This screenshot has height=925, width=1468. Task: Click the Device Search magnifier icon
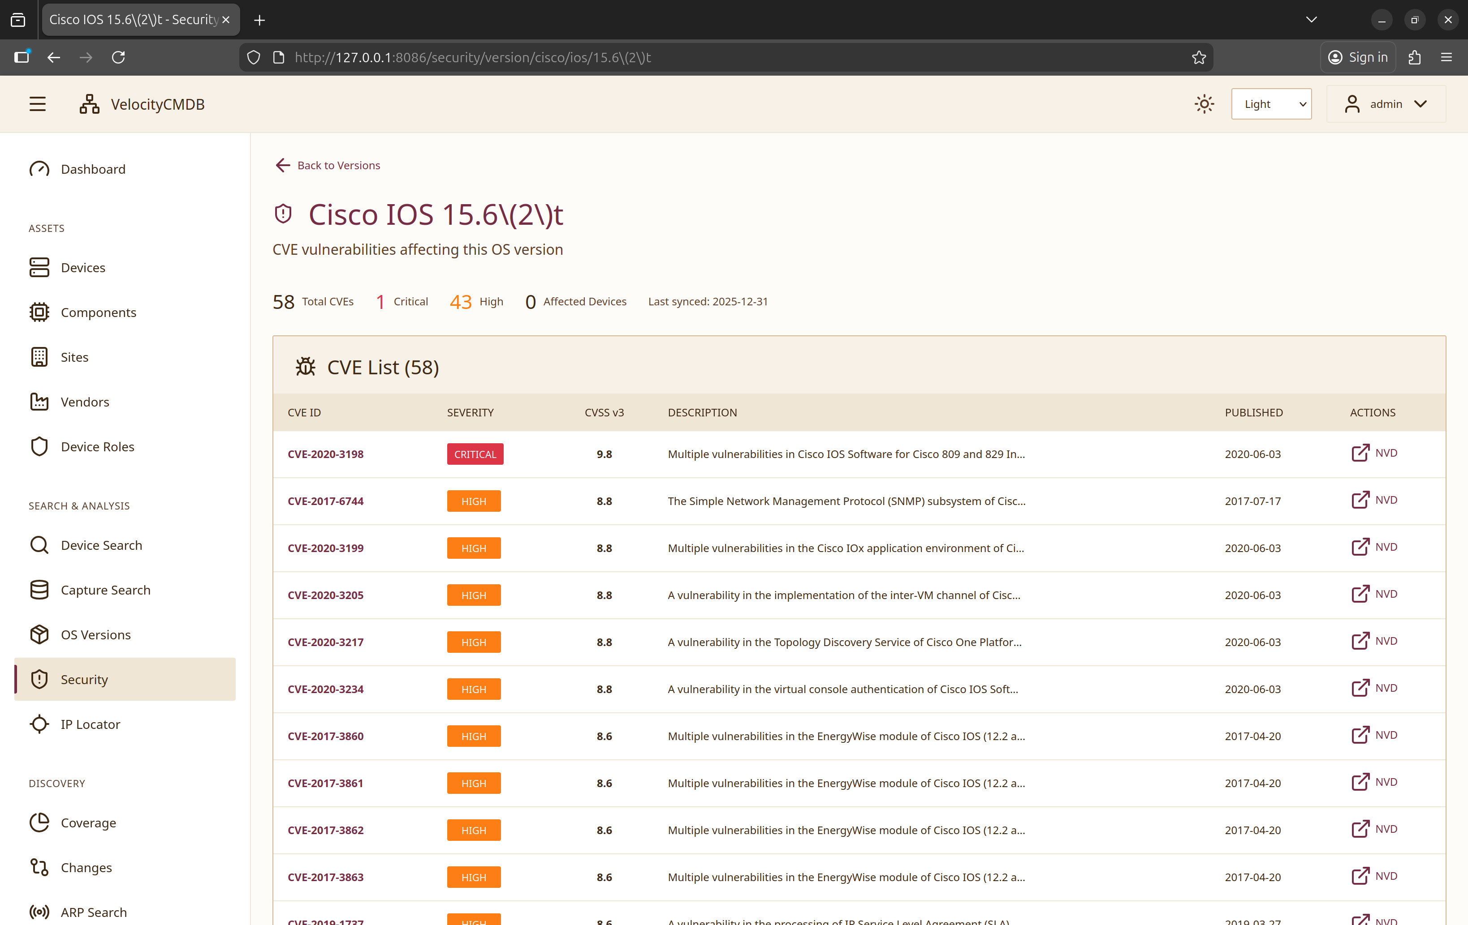coord(39,545)
